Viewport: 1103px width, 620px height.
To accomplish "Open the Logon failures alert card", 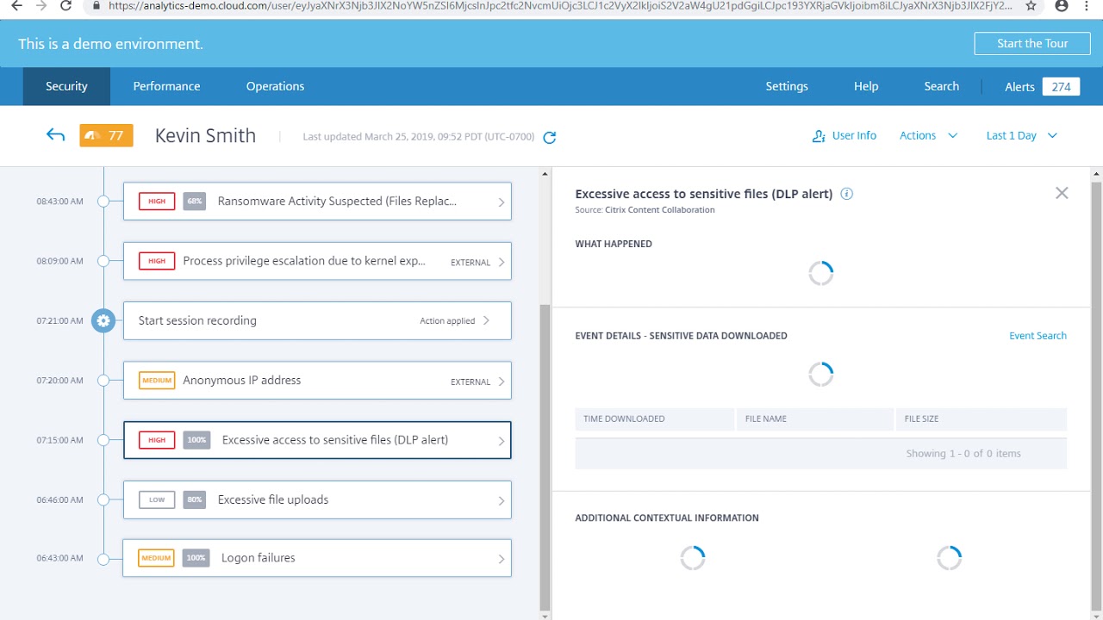I will coord(317,558).
